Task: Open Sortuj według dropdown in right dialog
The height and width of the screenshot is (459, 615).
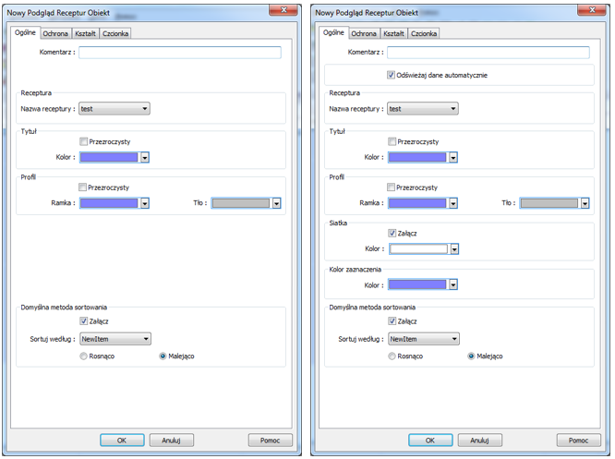Action: coord(424,339)
